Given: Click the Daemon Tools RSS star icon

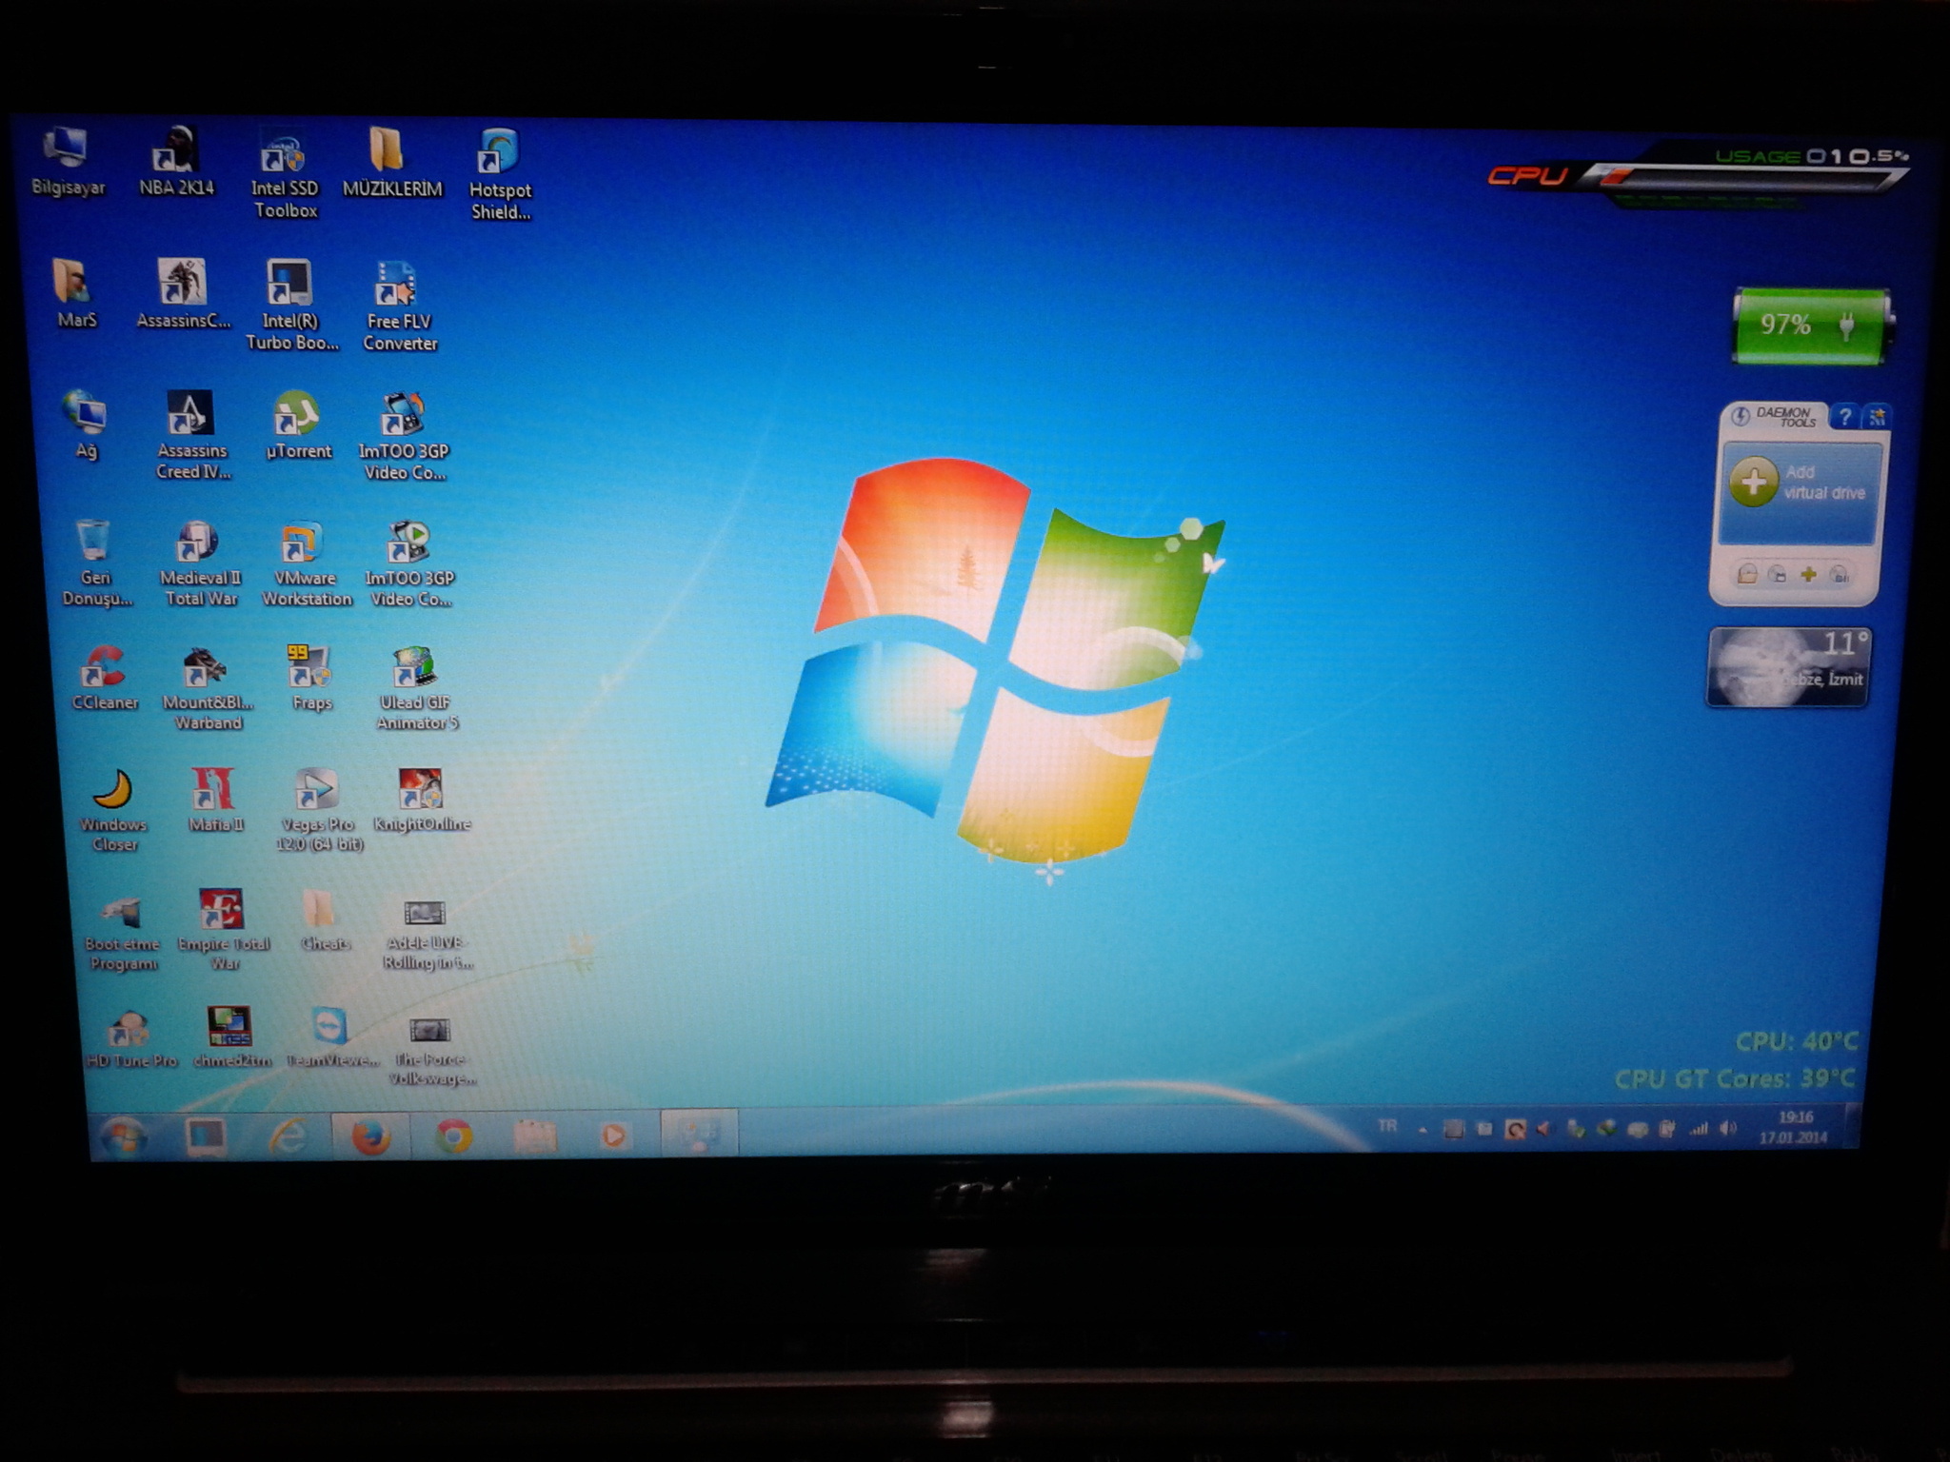Looking at the screenshot, I should tap(1877, 416).
